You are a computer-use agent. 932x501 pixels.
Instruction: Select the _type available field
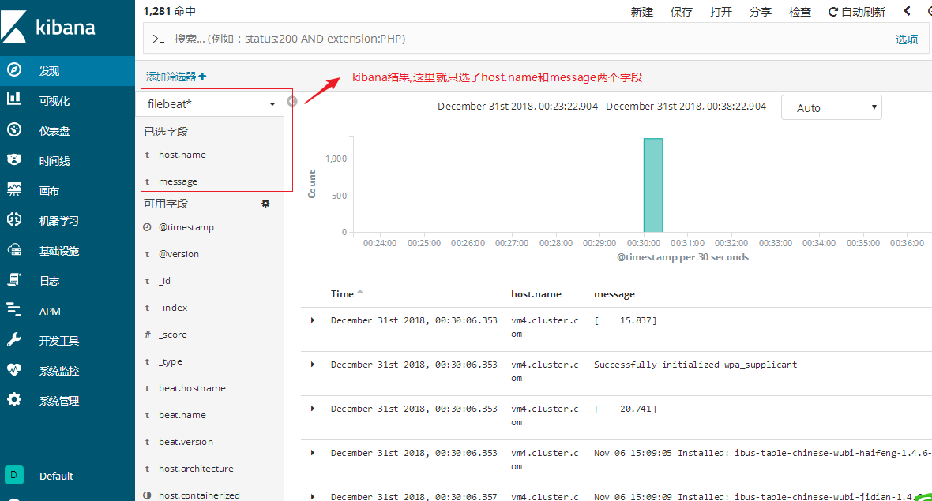(170, 361)
